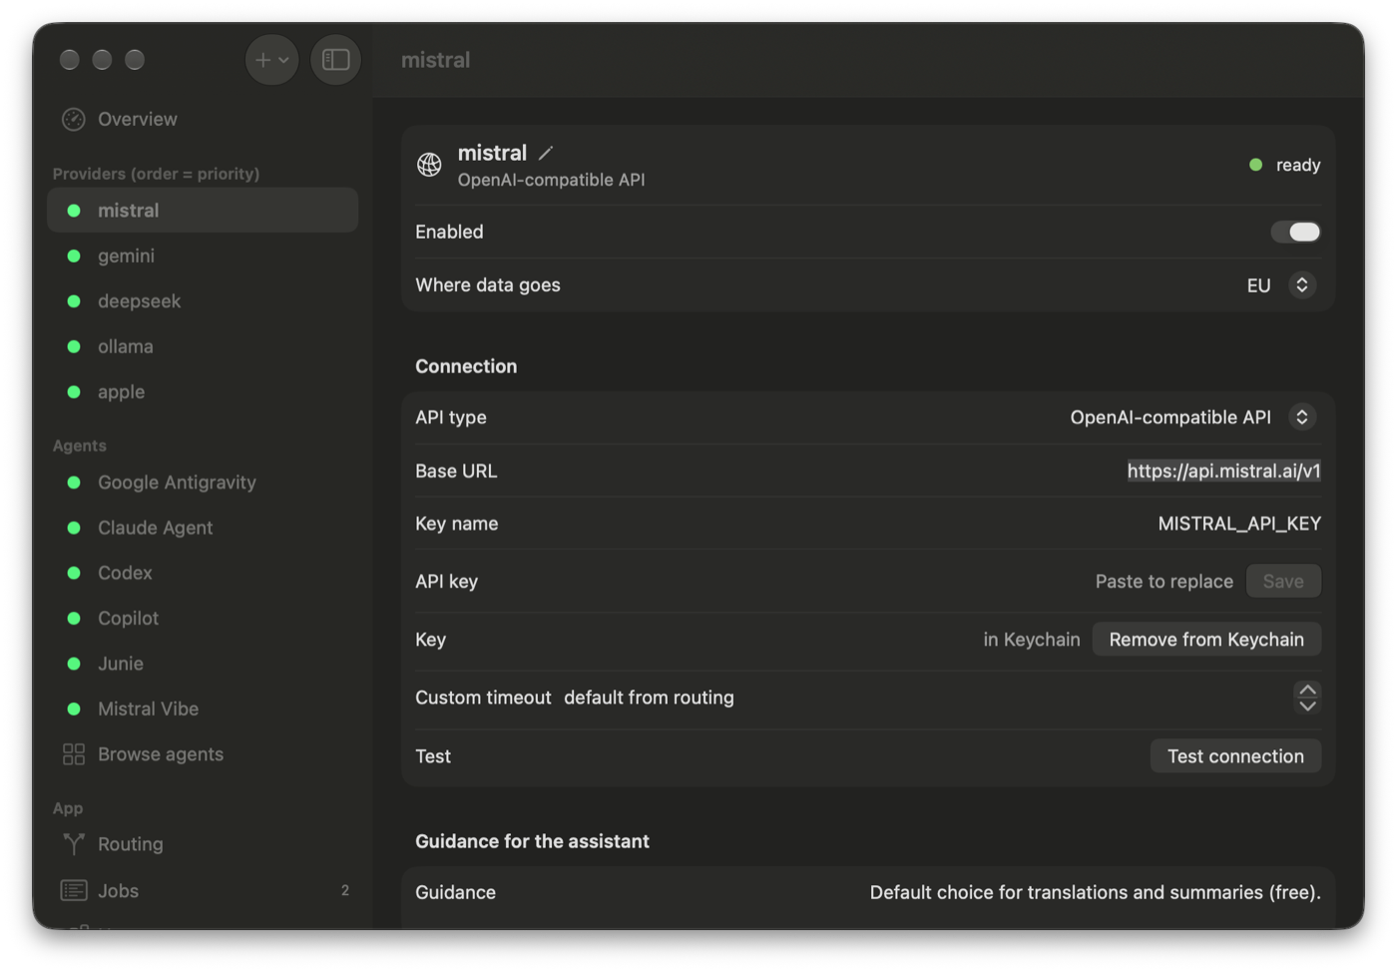Image resolution: width=1397 pixels, height=972 pixels.
Task: Click the Jobs list icon
Action: pyautogui.click(x=74, y=890)
